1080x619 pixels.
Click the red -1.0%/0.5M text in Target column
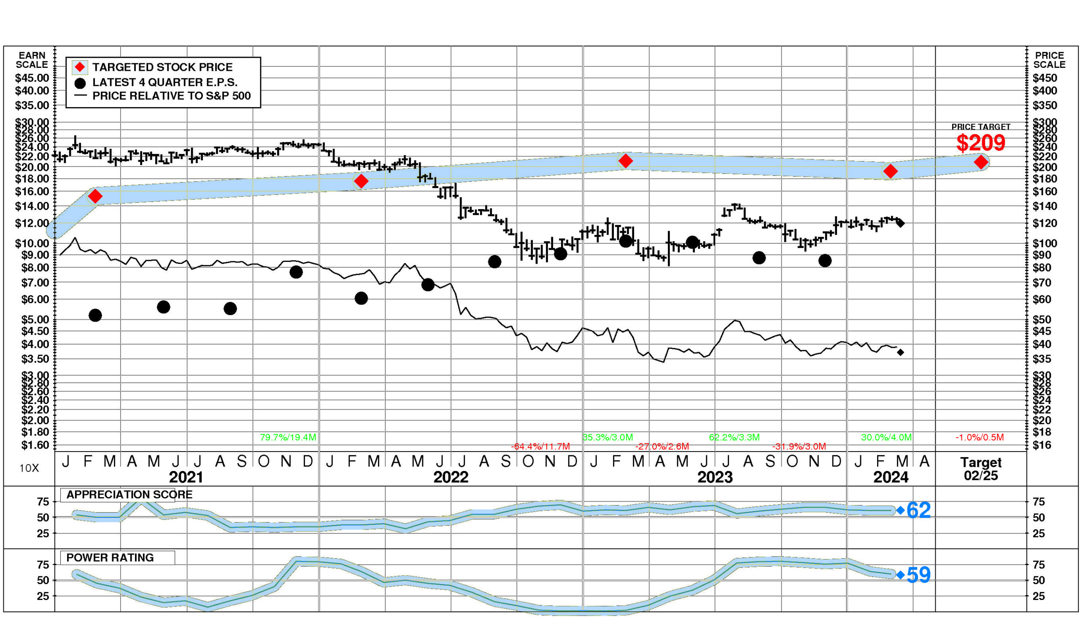click(980, 437)
